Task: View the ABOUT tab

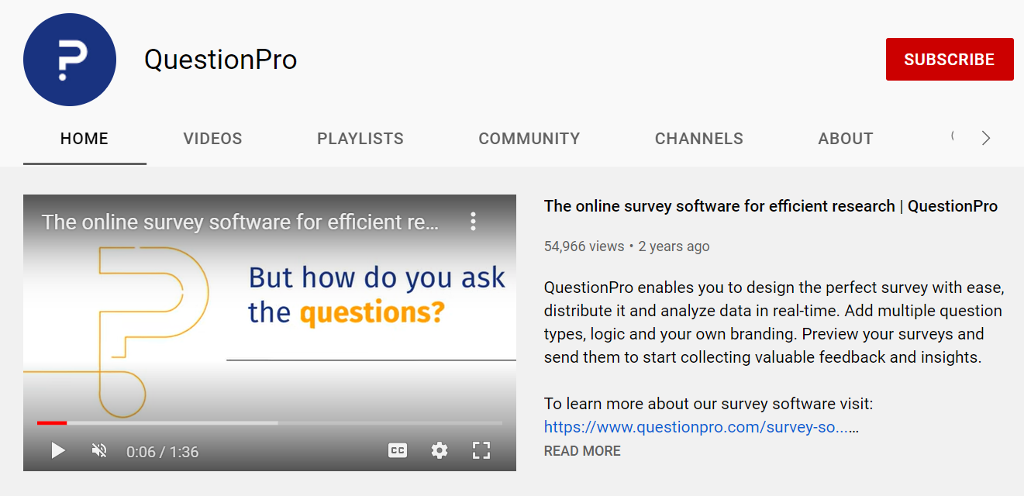Action: point(846,139)
